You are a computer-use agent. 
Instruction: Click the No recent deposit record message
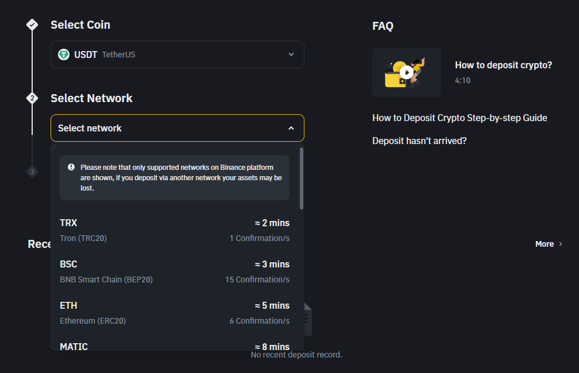click(x=296, y=355)
